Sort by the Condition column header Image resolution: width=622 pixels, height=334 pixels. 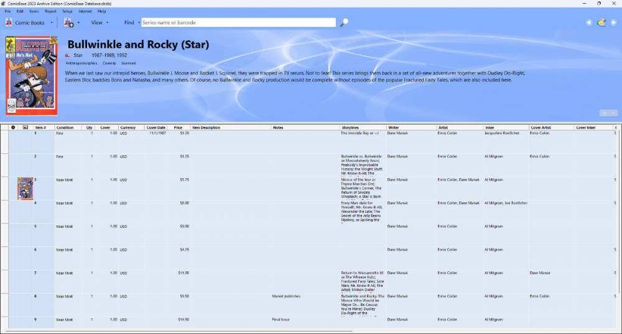click(65, 127)
